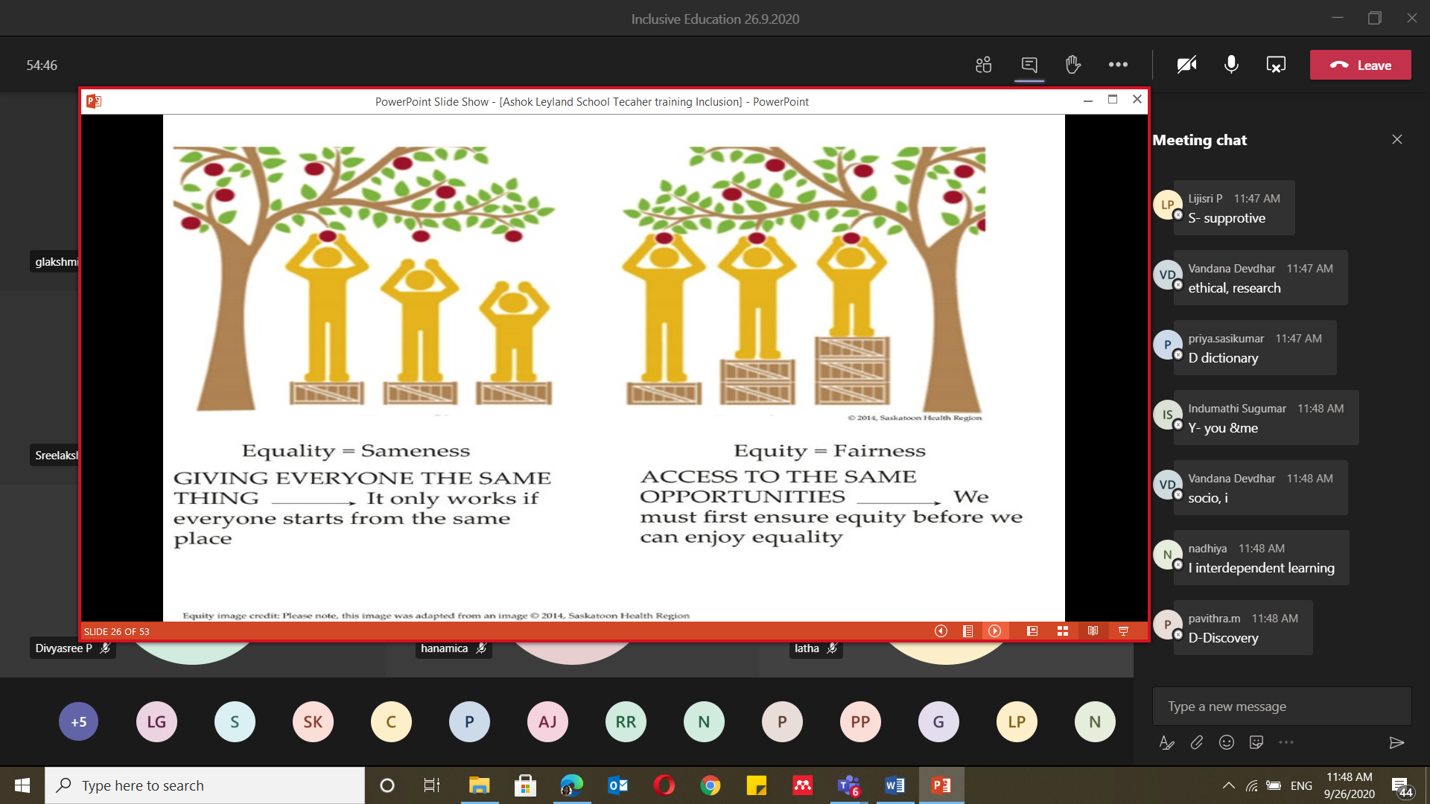Switch to Word on the taskbar
This screenshot has height=804, width=1430.
coord(894,785)
